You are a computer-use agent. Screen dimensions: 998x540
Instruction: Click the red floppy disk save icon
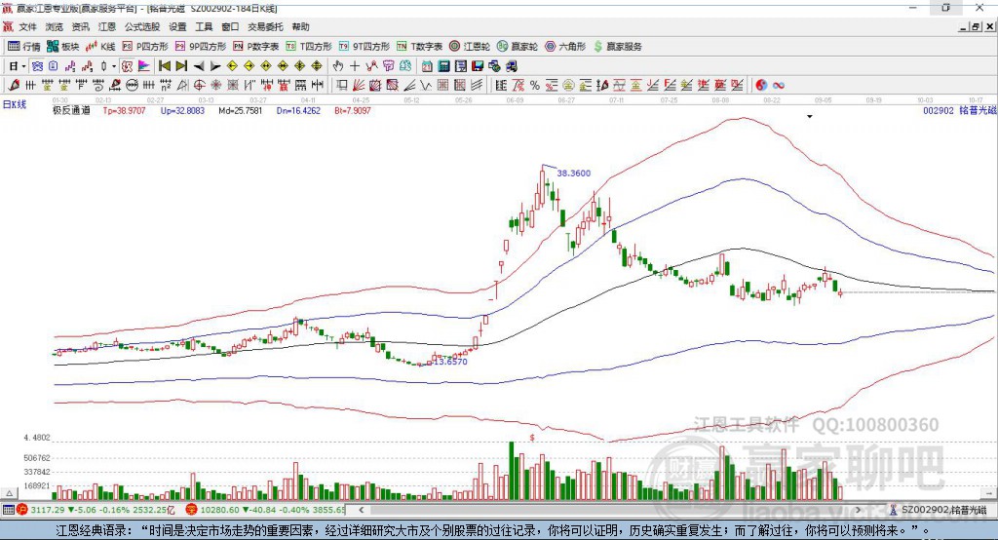tap(478, 66)
